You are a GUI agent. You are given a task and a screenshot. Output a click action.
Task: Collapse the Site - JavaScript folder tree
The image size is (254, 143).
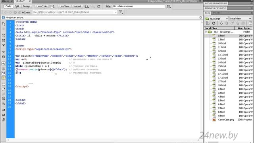[206, 32]
